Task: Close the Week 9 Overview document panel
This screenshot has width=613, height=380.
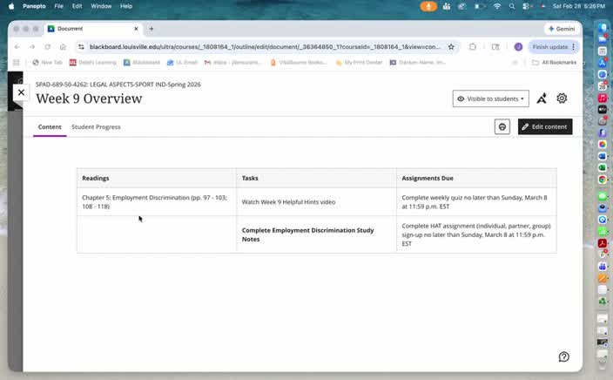Action: pos(21,92)
